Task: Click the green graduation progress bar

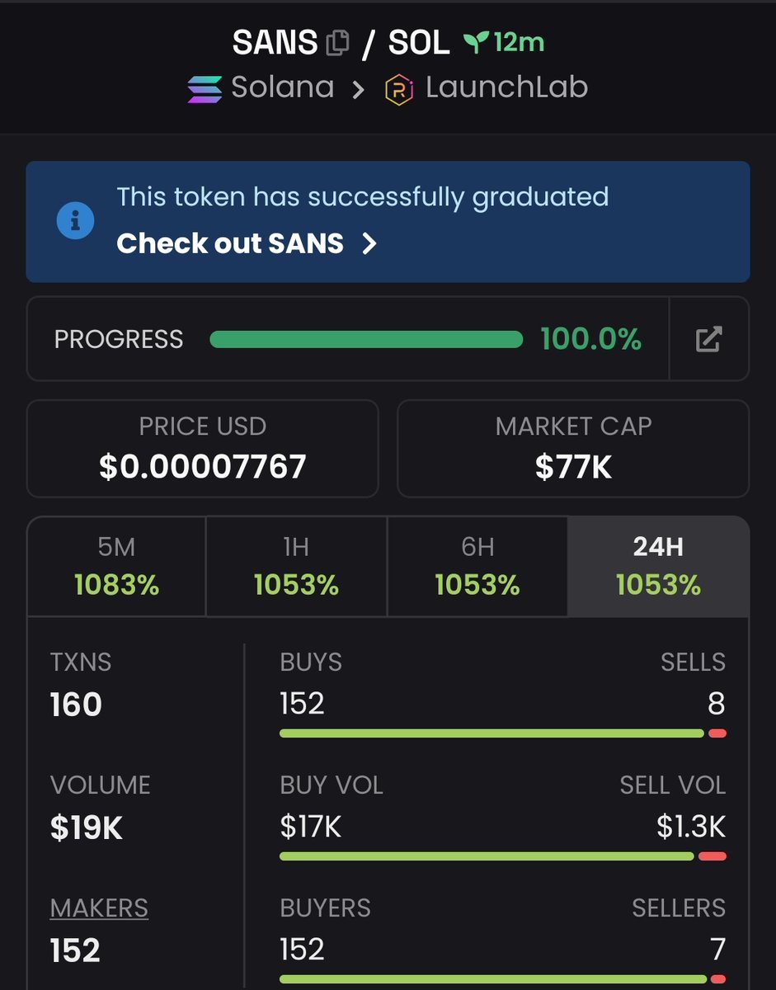Action: [366, 339]
